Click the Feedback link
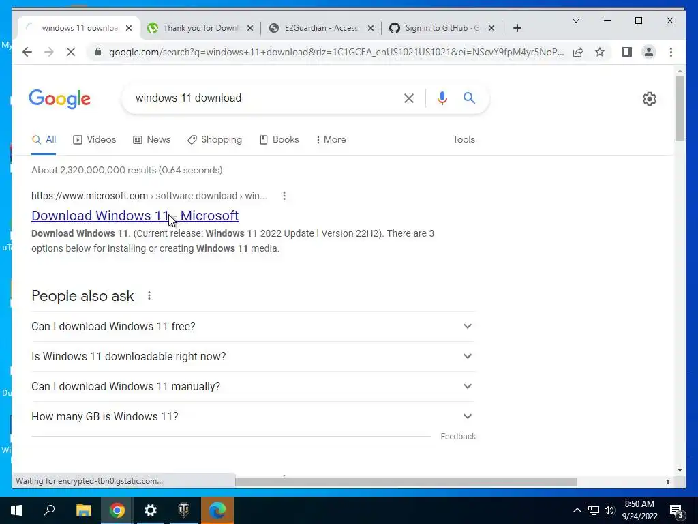The width and height of the screenshot is (698, 524). point(458,437)
